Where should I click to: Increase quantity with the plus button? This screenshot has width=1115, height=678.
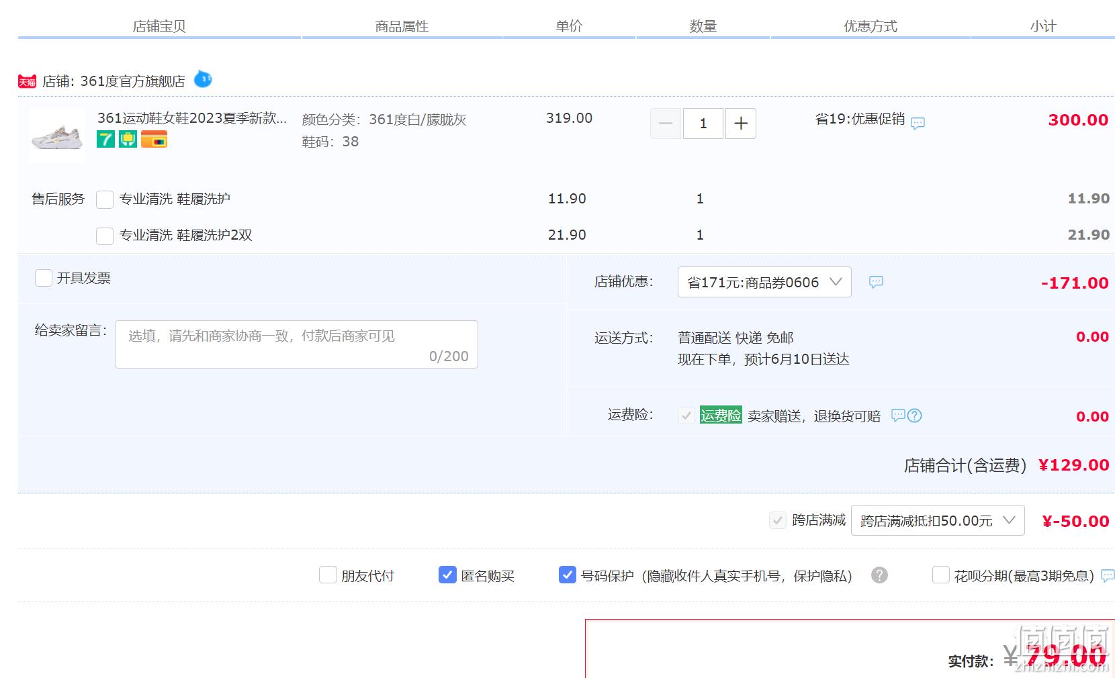tap(741, 124)
